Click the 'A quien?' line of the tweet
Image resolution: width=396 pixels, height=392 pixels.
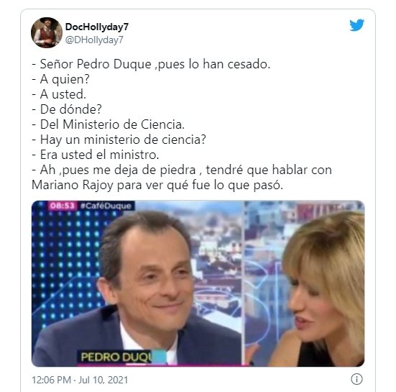(60, 79)
